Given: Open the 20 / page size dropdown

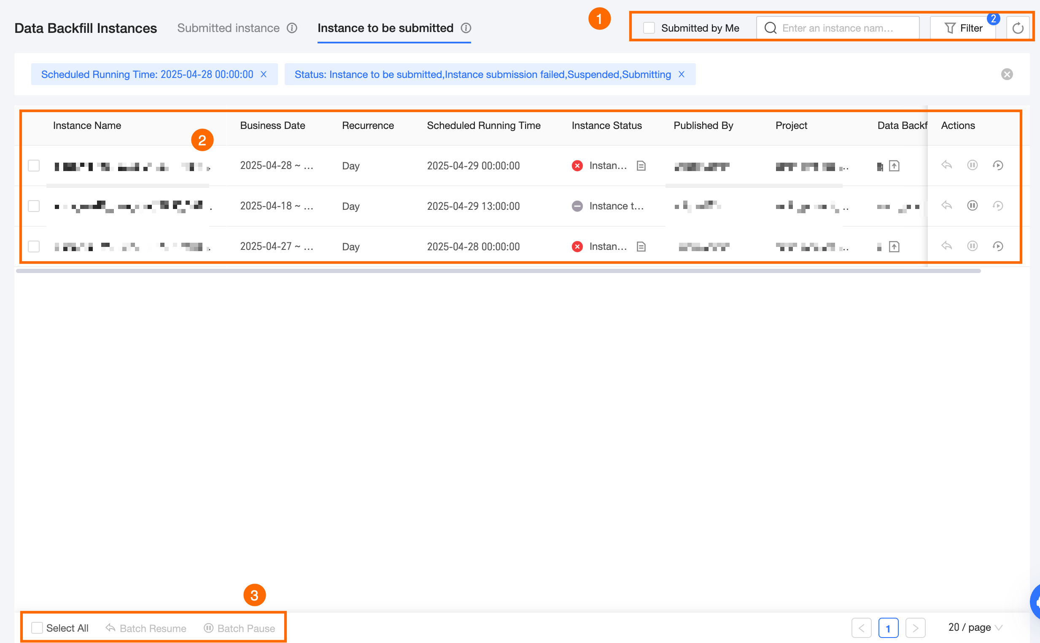Looking at the screenshot, I should (x=975, y=628).
